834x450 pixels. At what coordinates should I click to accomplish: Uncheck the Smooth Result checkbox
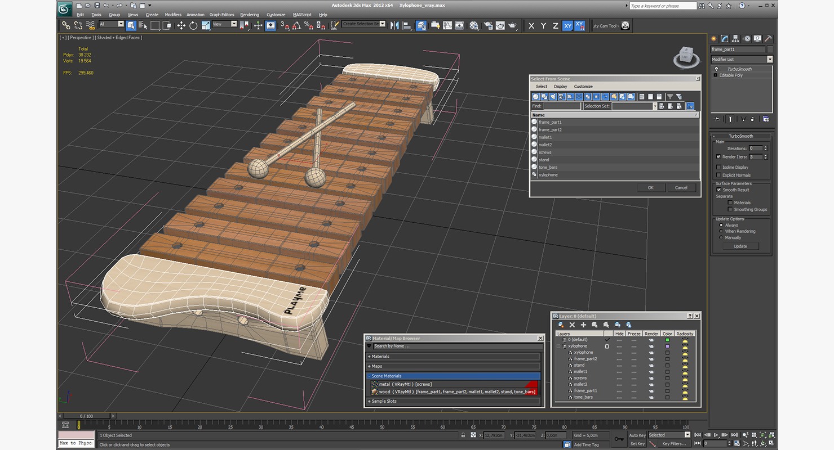click(718, 190)
